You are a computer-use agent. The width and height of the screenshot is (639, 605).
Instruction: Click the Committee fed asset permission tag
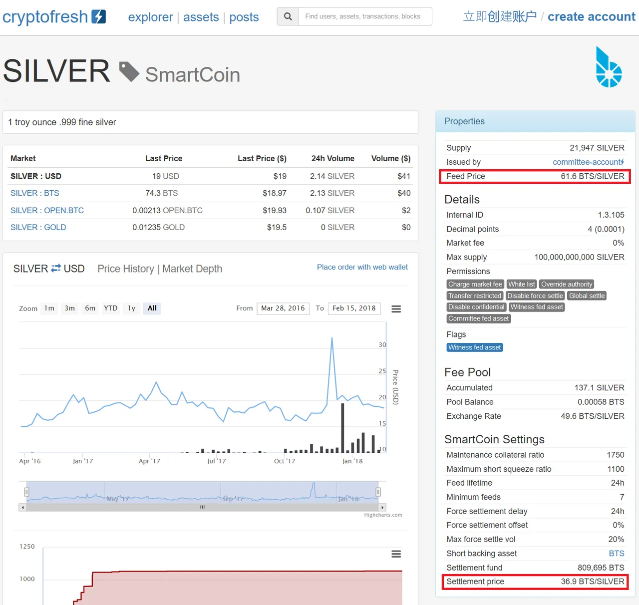tap(479, 319)
